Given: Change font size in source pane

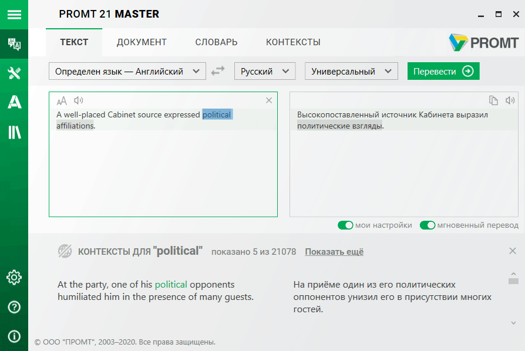Looking at the screenshot, I should point(62,100).
